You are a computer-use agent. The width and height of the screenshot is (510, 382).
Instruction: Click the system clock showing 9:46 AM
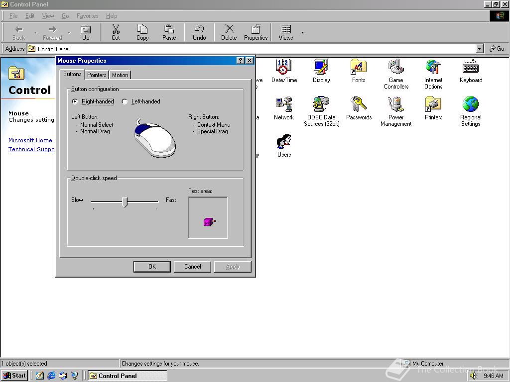point(493,376)
